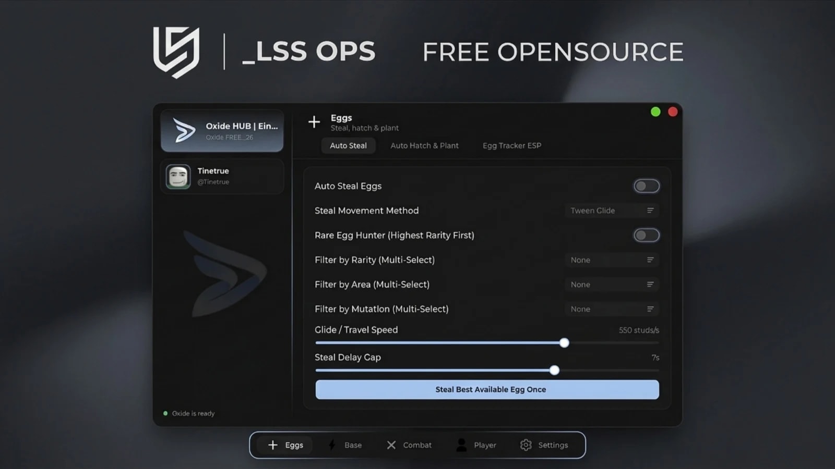Click the person silhouette Player icon
Screen dimensions: 835x469
click(x=461, y=445)
